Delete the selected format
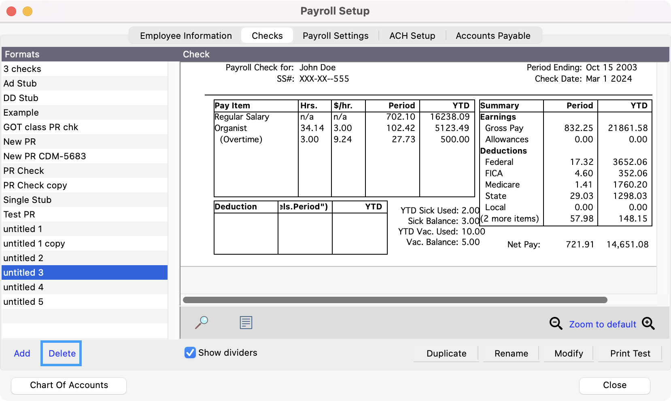The image size is (671, 401). click(62, 354)
